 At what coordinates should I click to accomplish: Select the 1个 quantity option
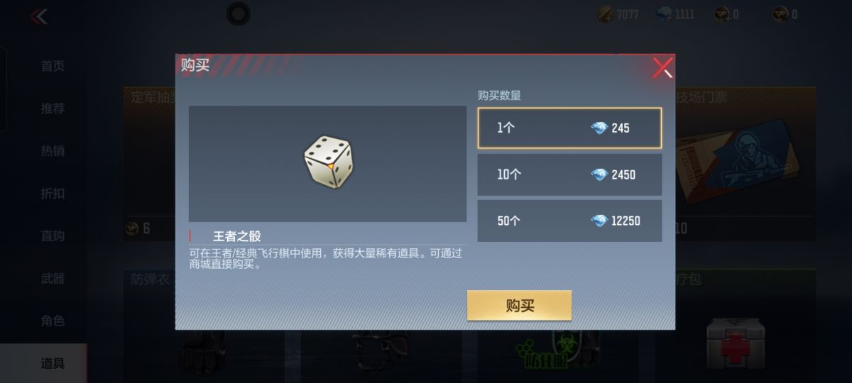point(569,128)
